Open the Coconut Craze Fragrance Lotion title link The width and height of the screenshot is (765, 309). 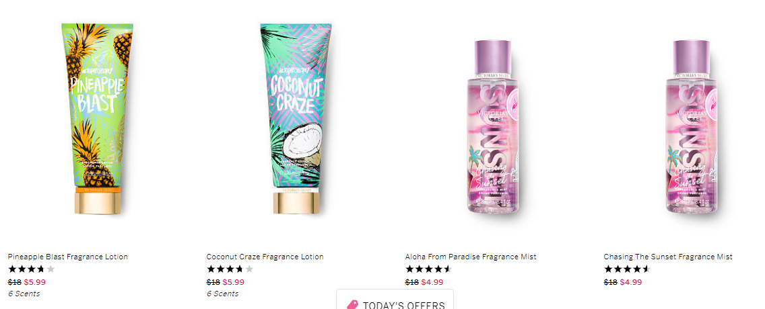(x=265, y=257)
